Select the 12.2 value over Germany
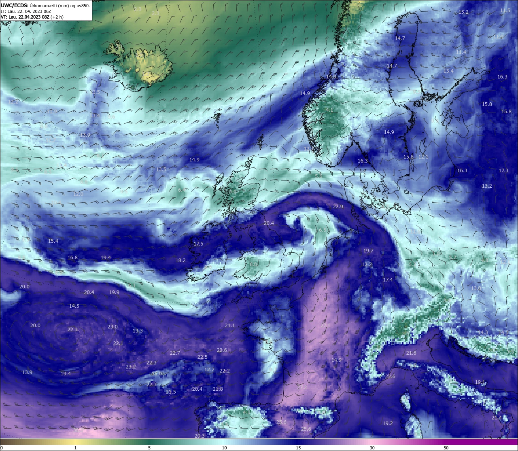This screenshot has height=451, width=518. tap(367, 264)
